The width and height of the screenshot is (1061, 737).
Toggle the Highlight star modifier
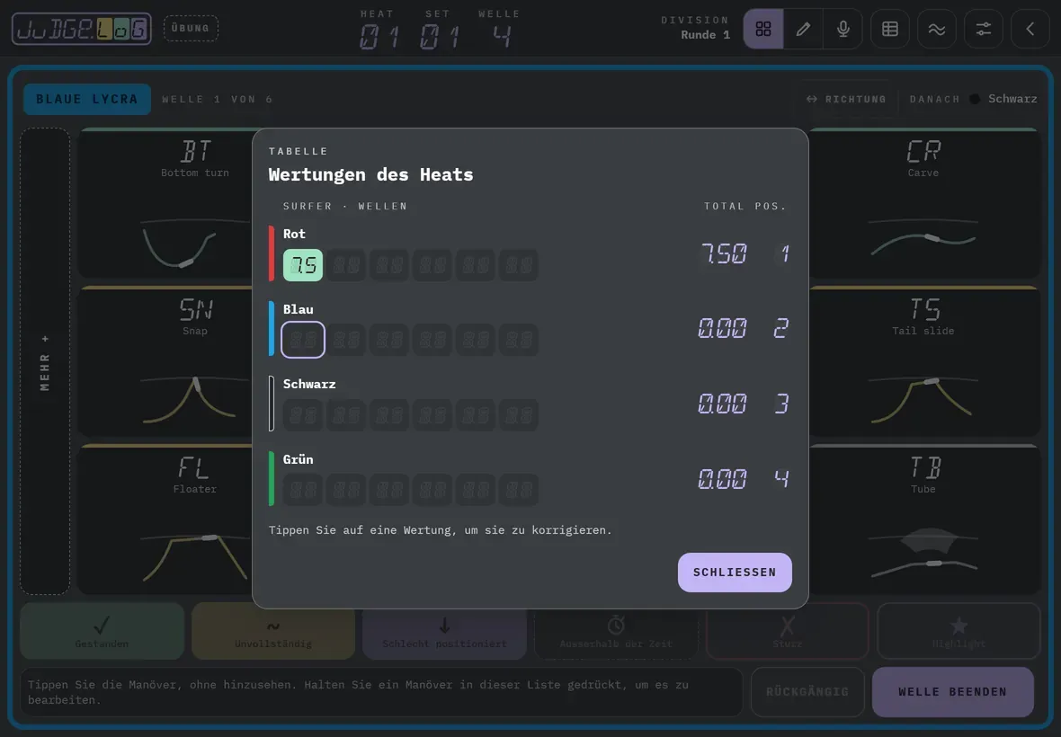[x=958, y=631]
